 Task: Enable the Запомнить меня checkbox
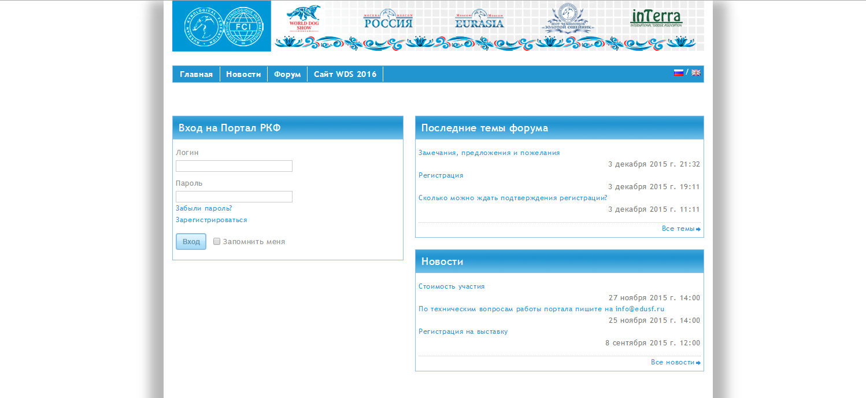pyautogui.click(x=217, y=242)
